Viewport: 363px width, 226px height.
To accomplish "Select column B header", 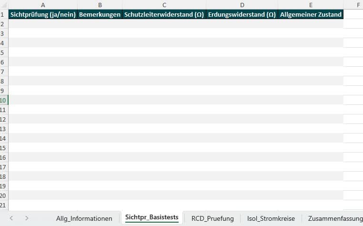I will coord(100,5).
